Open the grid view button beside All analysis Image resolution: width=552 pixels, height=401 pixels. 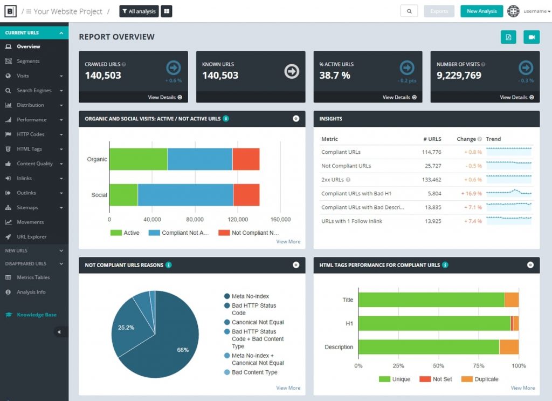tap(167, 11)
